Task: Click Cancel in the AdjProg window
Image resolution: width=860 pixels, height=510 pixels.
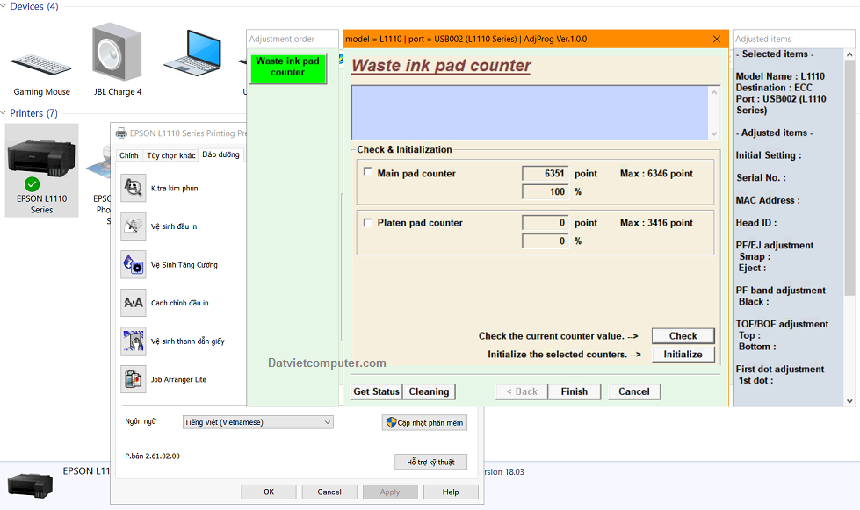Action: (634, 391)
